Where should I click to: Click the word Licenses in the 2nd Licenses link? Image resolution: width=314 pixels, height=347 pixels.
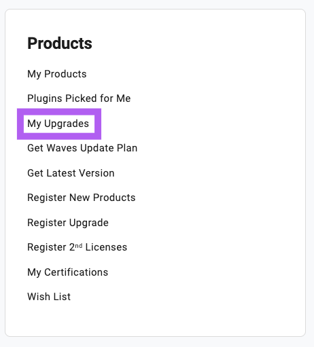coord(106,247)
